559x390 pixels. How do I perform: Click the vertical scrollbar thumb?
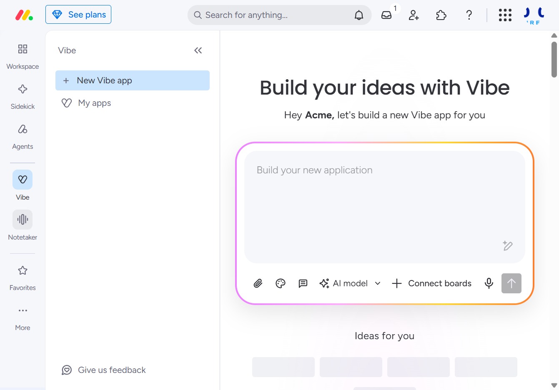554,59
